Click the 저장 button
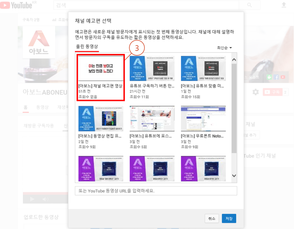This screenshot has width=294, height=229. (x=229, y=218)
